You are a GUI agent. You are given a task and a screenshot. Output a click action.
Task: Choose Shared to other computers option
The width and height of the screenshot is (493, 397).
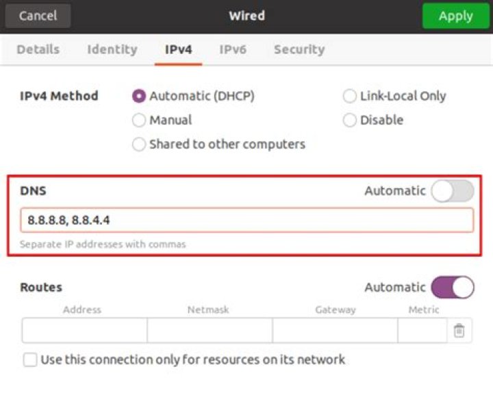coord(139,144)
